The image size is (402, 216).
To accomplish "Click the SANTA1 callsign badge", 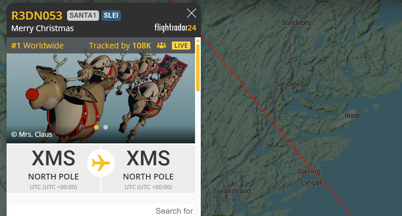I will point(83,16).
